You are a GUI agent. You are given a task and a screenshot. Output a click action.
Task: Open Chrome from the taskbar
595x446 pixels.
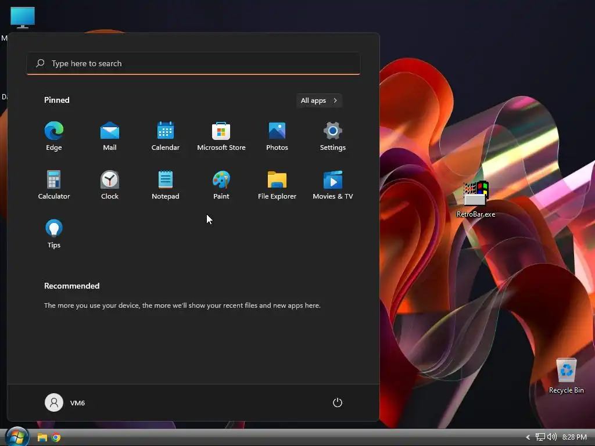pos(56,438)
